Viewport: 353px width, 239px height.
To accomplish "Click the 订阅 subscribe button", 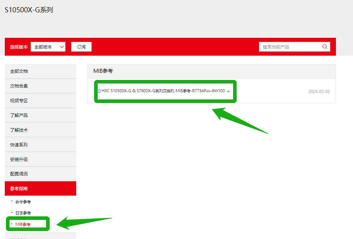I will (x=81, y=47).
